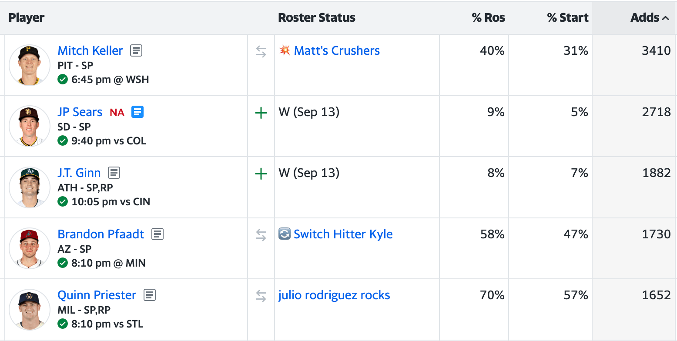
Task: Sort by % Ros column header
Action: point(488,18)
